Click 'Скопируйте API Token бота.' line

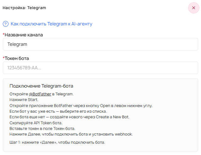[36, 123]
